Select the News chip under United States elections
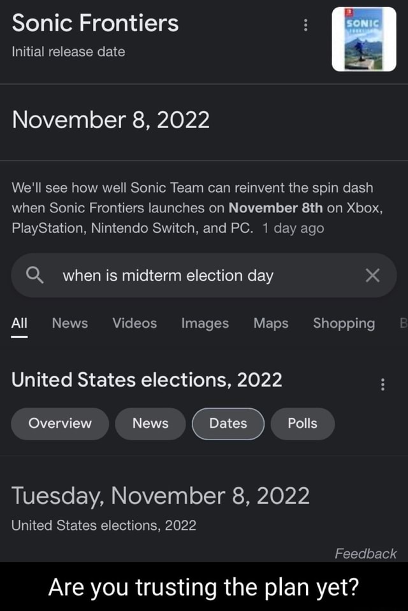 (x=150, y=423)
